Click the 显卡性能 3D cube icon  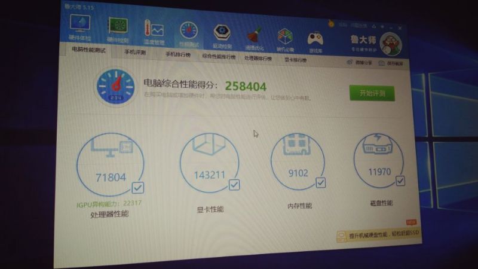210,144
